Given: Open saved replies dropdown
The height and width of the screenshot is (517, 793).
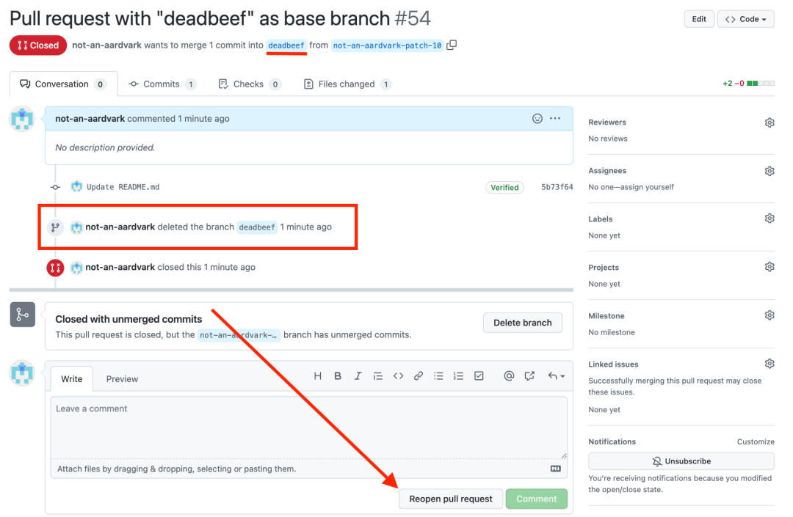Looking at the screenshot, I should point(556,376).
